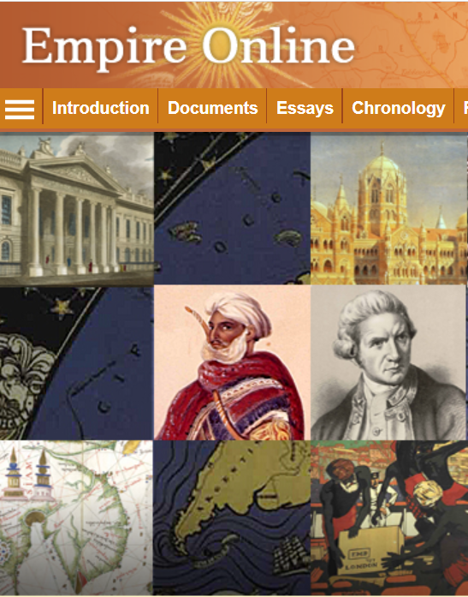Open the neoclassical columned building thumbnail
Image resolution: width=468 pixels, height=597 pixels.
point(76,209)
